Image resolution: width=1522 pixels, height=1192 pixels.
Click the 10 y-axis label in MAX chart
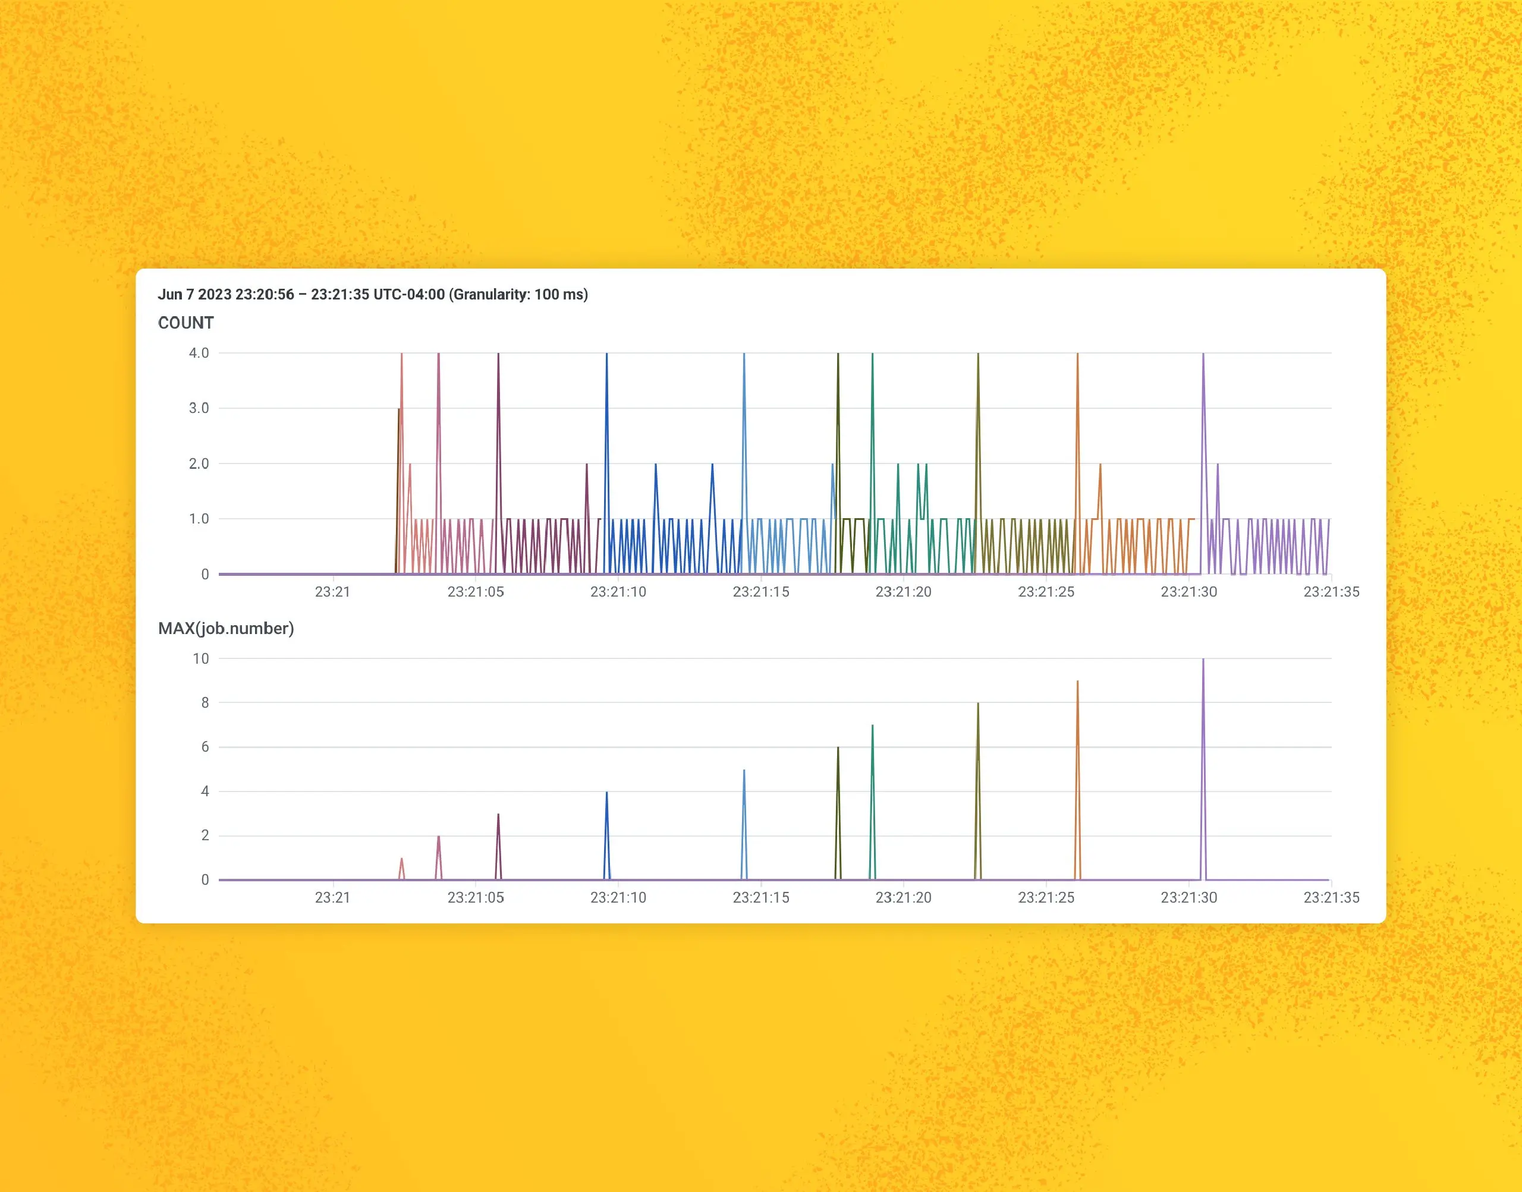click(x=201, y=659)
